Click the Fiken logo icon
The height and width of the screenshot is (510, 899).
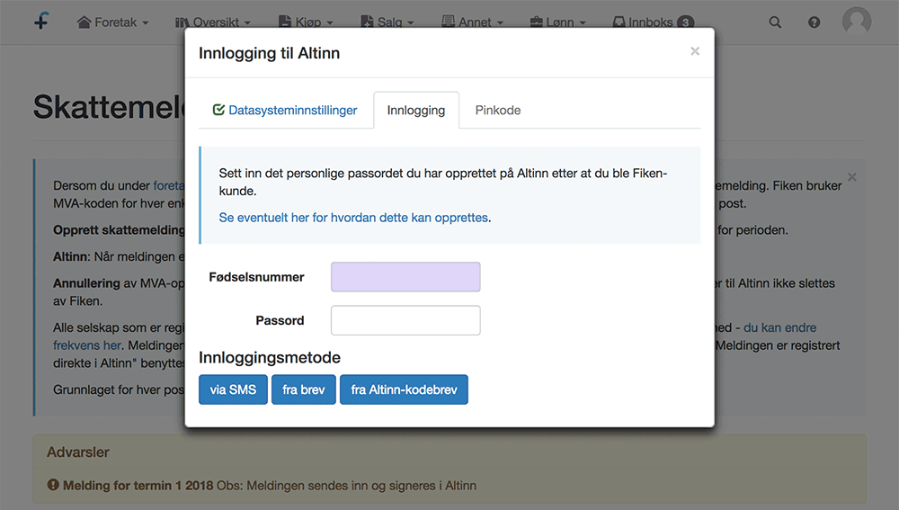pyautogui.click(x=41, y=22)
